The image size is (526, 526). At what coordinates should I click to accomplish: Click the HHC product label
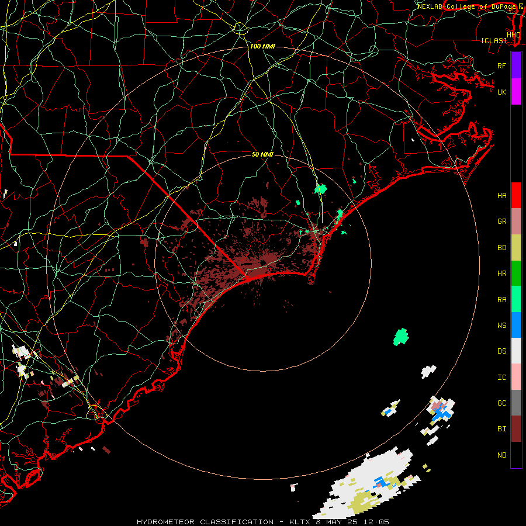514,34
